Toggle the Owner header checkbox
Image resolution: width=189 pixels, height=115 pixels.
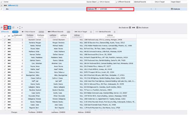[x=1, y=2]
